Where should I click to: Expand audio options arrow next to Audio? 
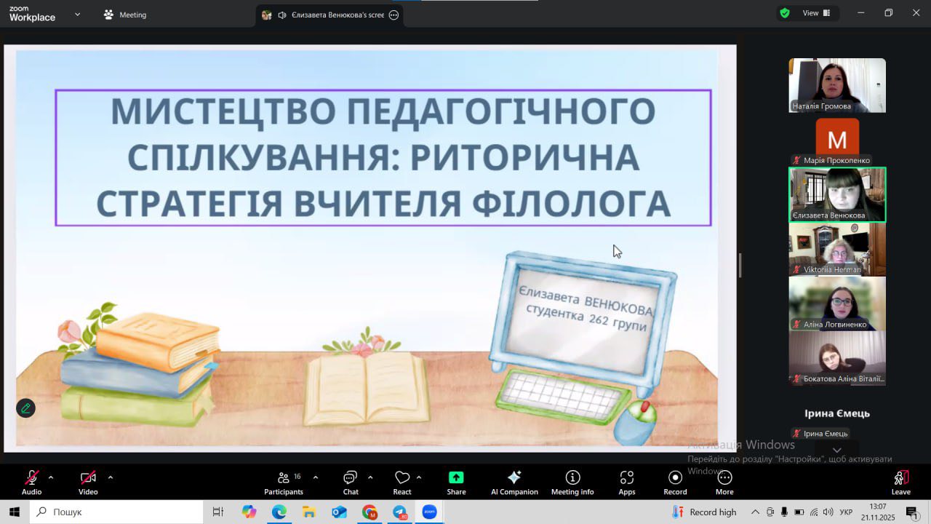point(51,477)
